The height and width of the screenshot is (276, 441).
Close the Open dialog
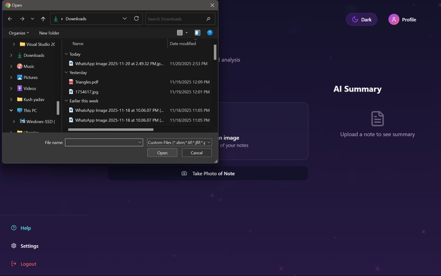click(212, 5)
